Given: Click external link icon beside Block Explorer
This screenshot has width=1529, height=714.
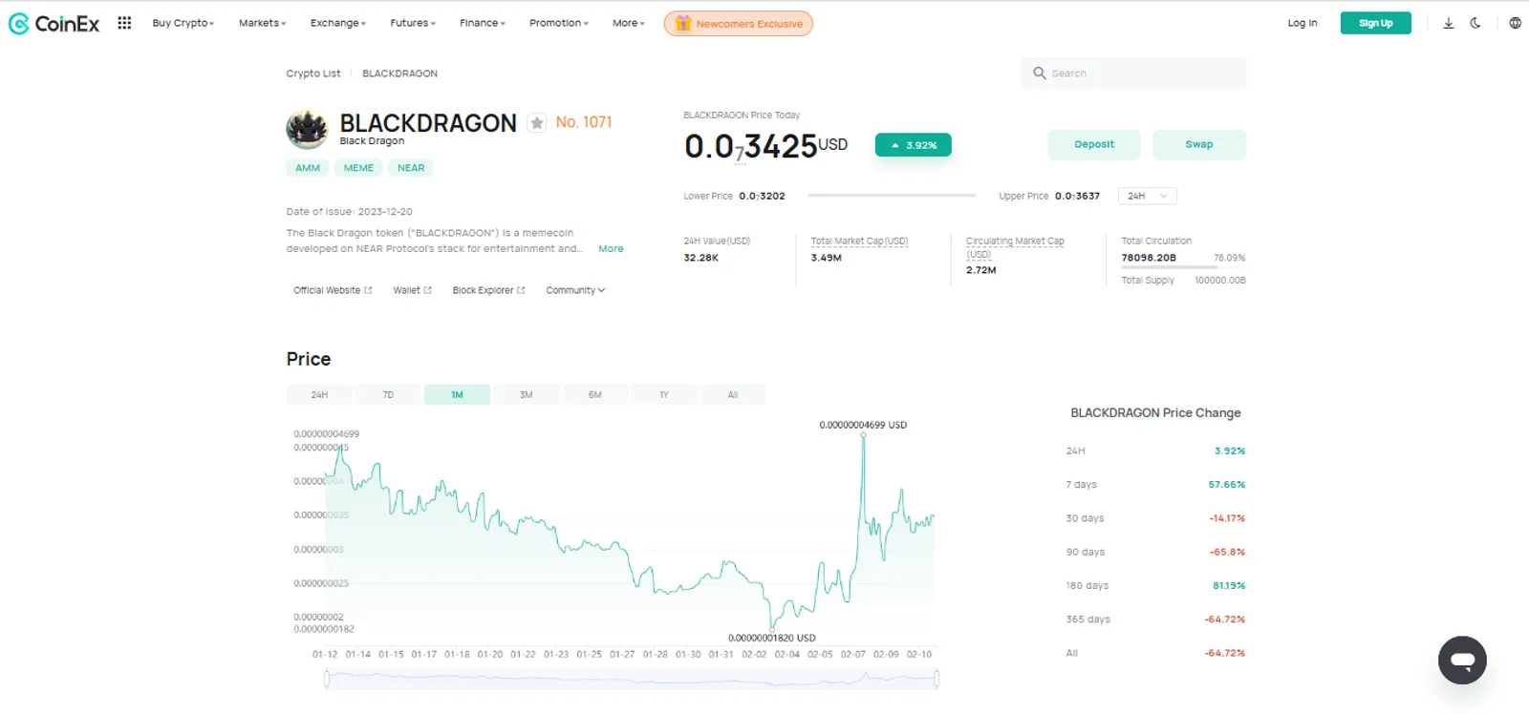Looking at the screenshot, I should (x=521, y=290).
